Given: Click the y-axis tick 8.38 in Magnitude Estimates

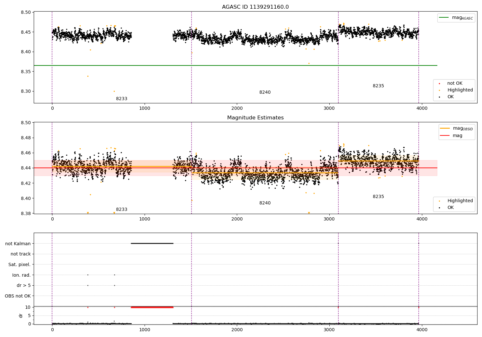Looking at the screenshot, I should 25,213.
